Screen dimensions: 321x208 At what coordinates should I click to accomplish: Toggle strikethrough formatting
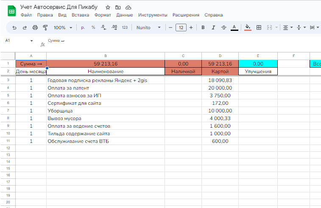pyautogui.click(x=223, y=27)
